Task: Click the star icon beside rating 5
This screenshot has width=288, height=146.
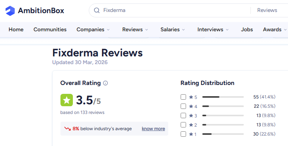Action: click(191, 97)
